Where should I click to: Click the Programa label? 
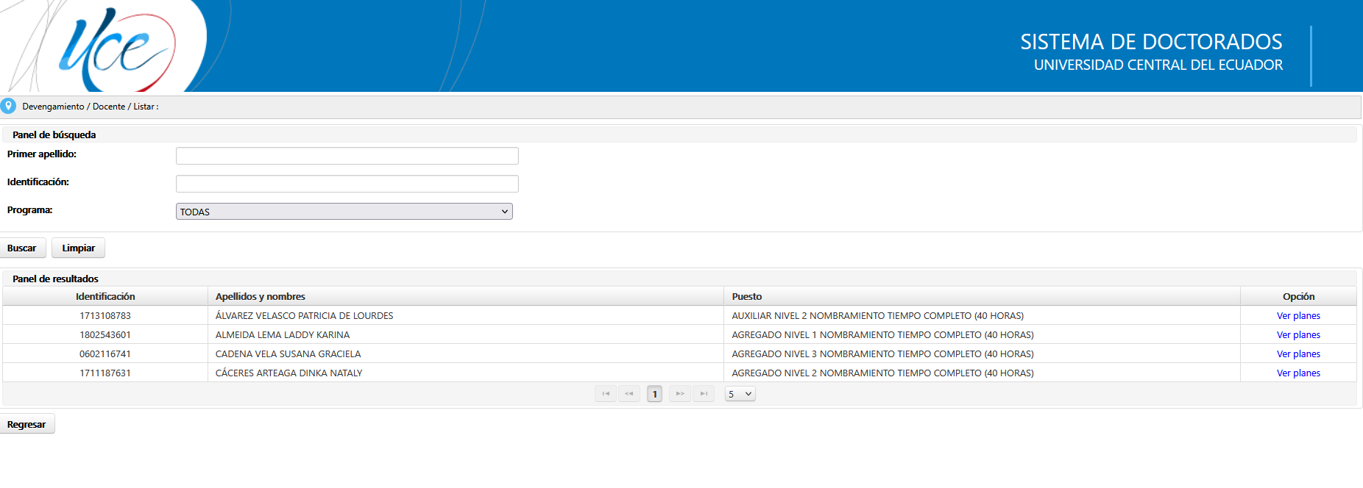[30, 210]
